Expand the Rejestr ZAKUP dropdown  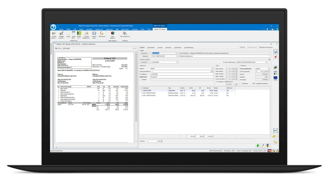(212, 68)
